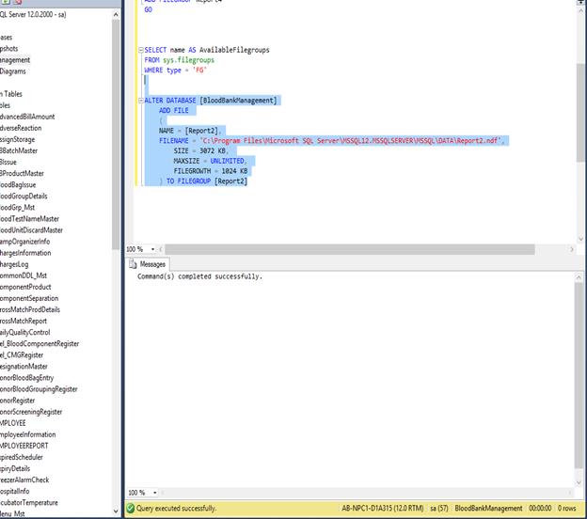This screenshot has width=587, height=519.
Task: Click editor horizontal scrollbar left arrow
Action: click(161, 249)
